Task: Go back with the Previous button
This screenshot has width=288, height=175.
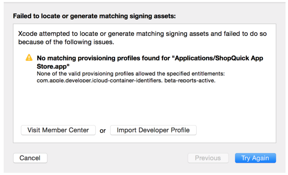Action: click(x=208, y=158)
